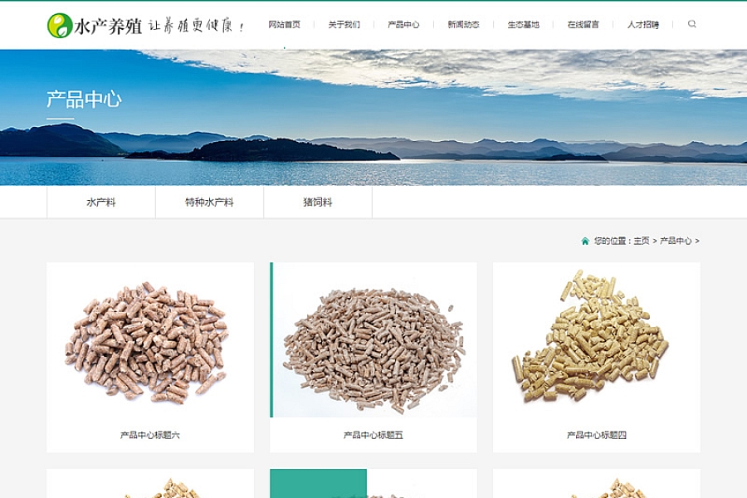Select the 特种水产料 category tab
This screenshot has width=747, height=498.
coord(209,202)
